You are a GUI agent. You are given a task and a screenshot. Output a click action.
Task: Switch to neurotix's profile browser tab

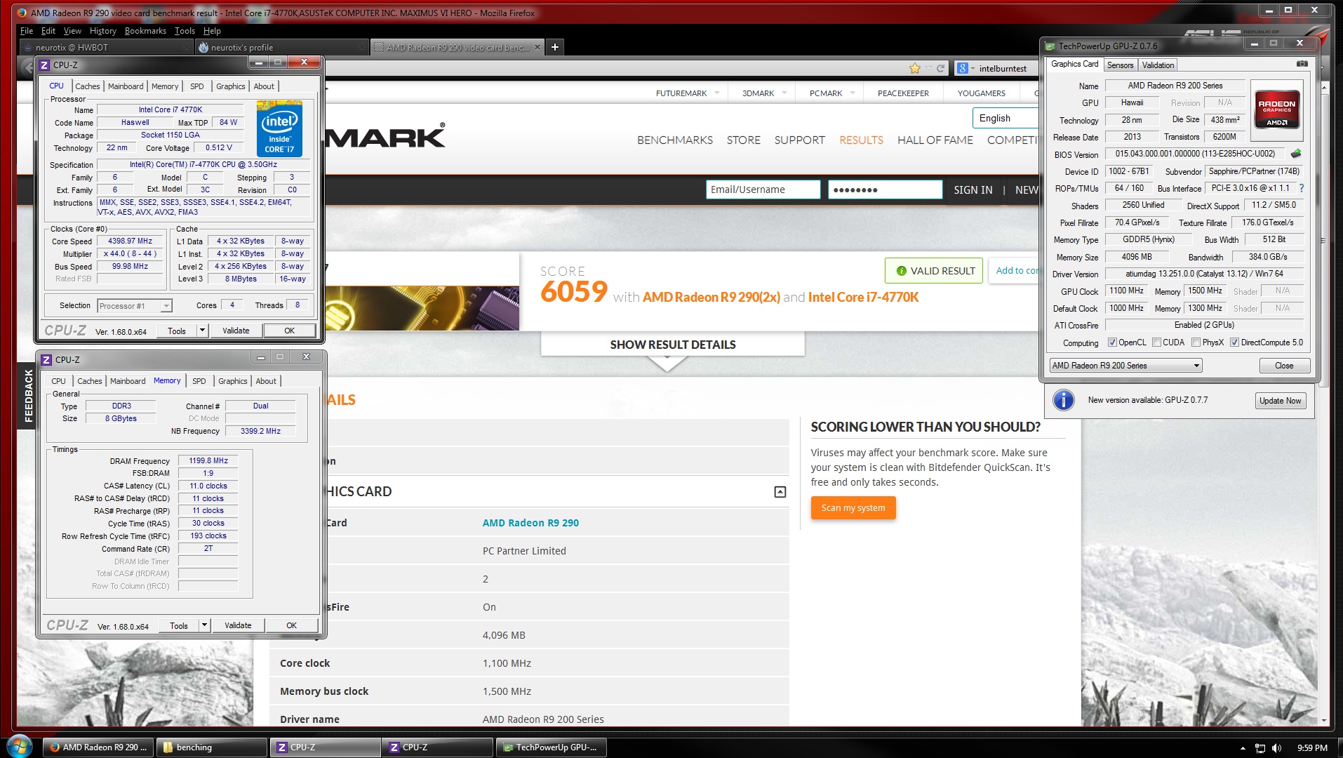280,47
